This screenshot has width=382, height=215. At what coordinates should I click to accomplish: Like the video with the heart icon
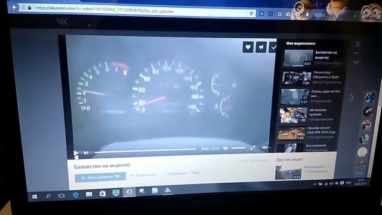248,47
